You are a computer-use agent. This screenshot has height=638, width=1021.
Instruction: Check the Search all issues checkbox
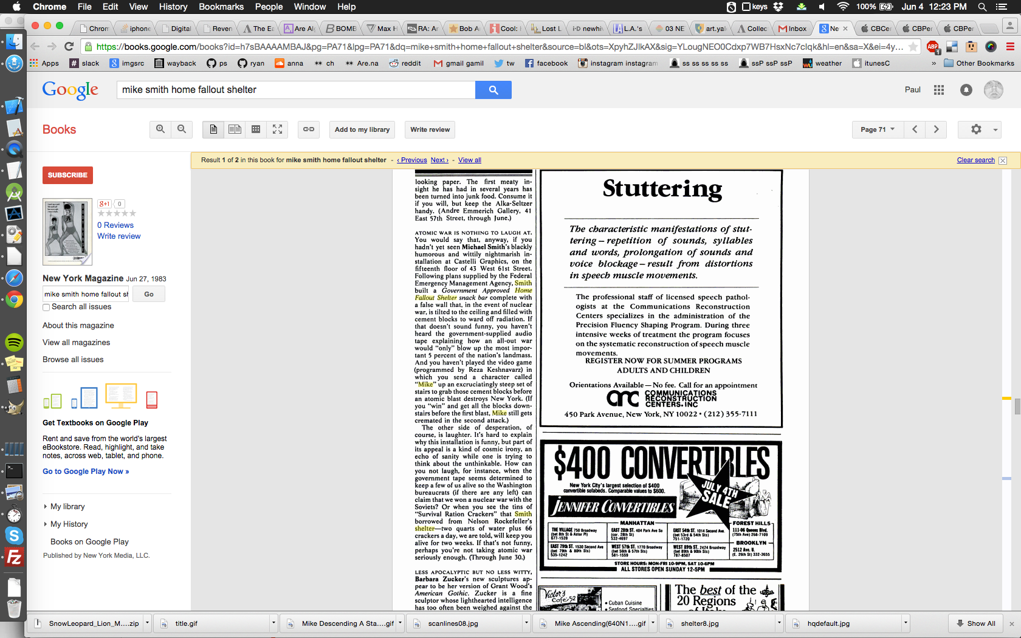46,307
